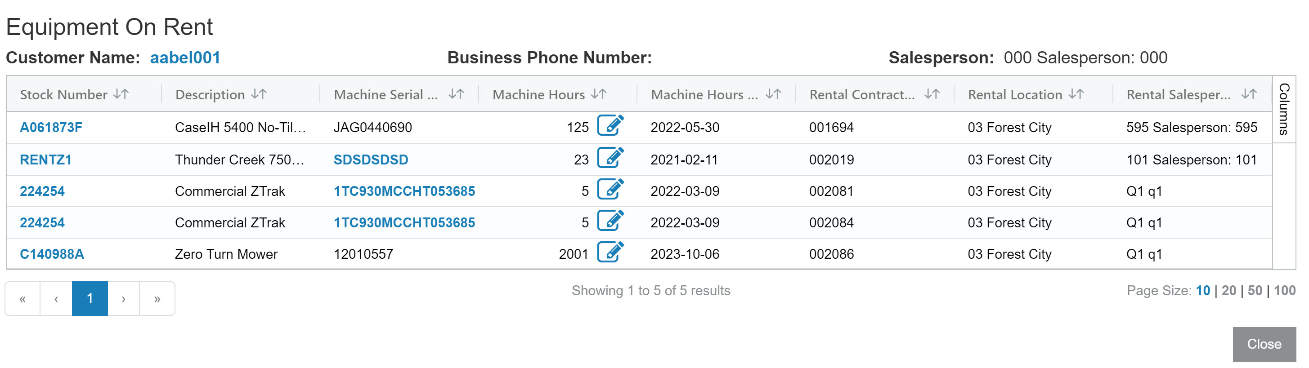Sort table by Stock Number column

[121, 94]
